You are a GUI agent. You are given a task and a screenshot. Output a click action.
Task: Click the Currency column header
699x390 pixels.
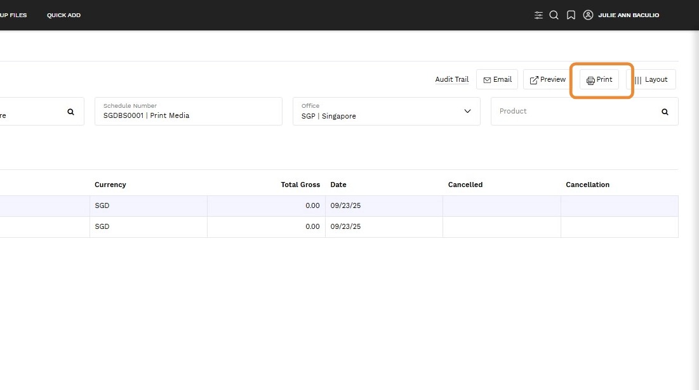point(110,185)
